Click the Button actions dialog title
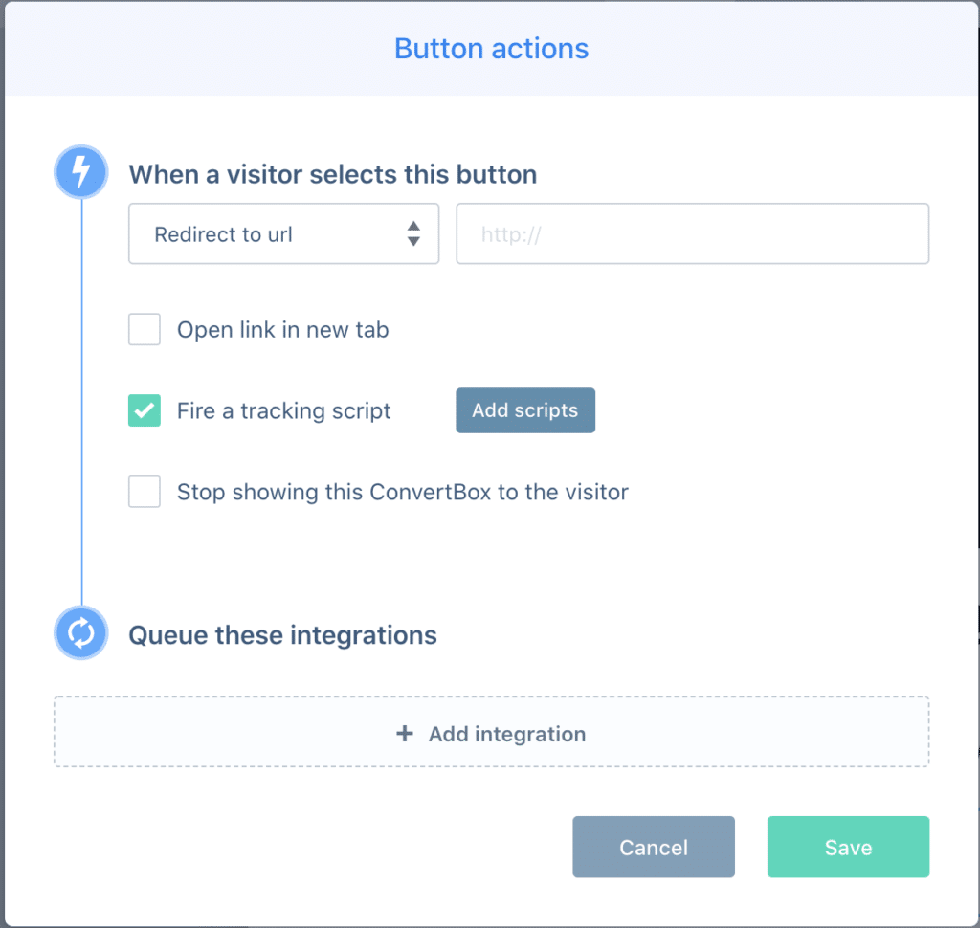Viewport: 980px width, 928px height. [491, 49]
